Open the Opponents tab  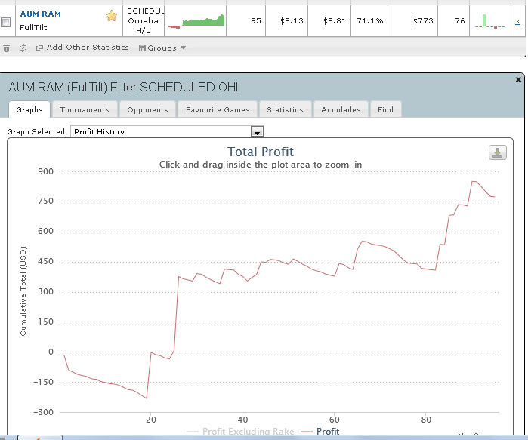click(x=147, y=109)
